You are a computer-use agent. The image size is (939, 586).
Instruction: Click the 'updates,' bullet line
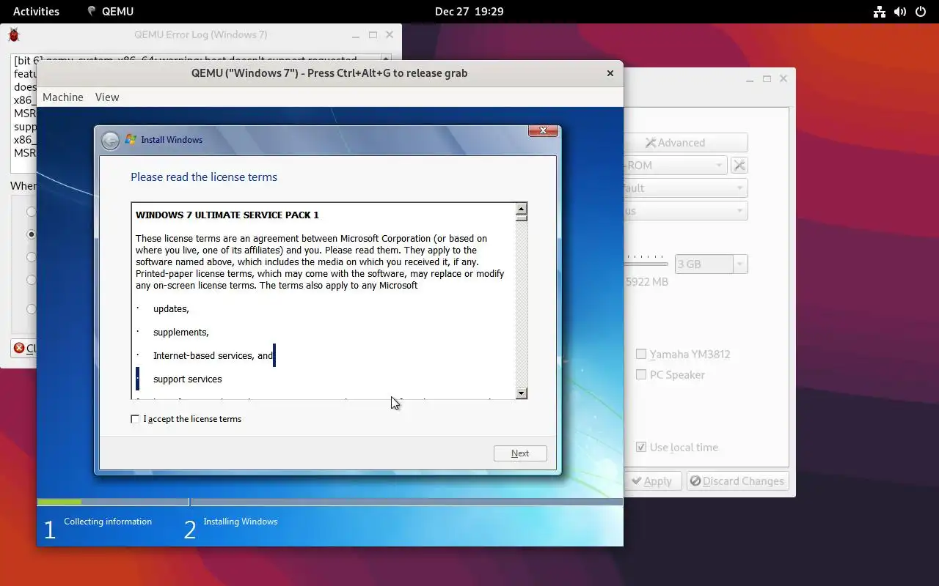171,308
